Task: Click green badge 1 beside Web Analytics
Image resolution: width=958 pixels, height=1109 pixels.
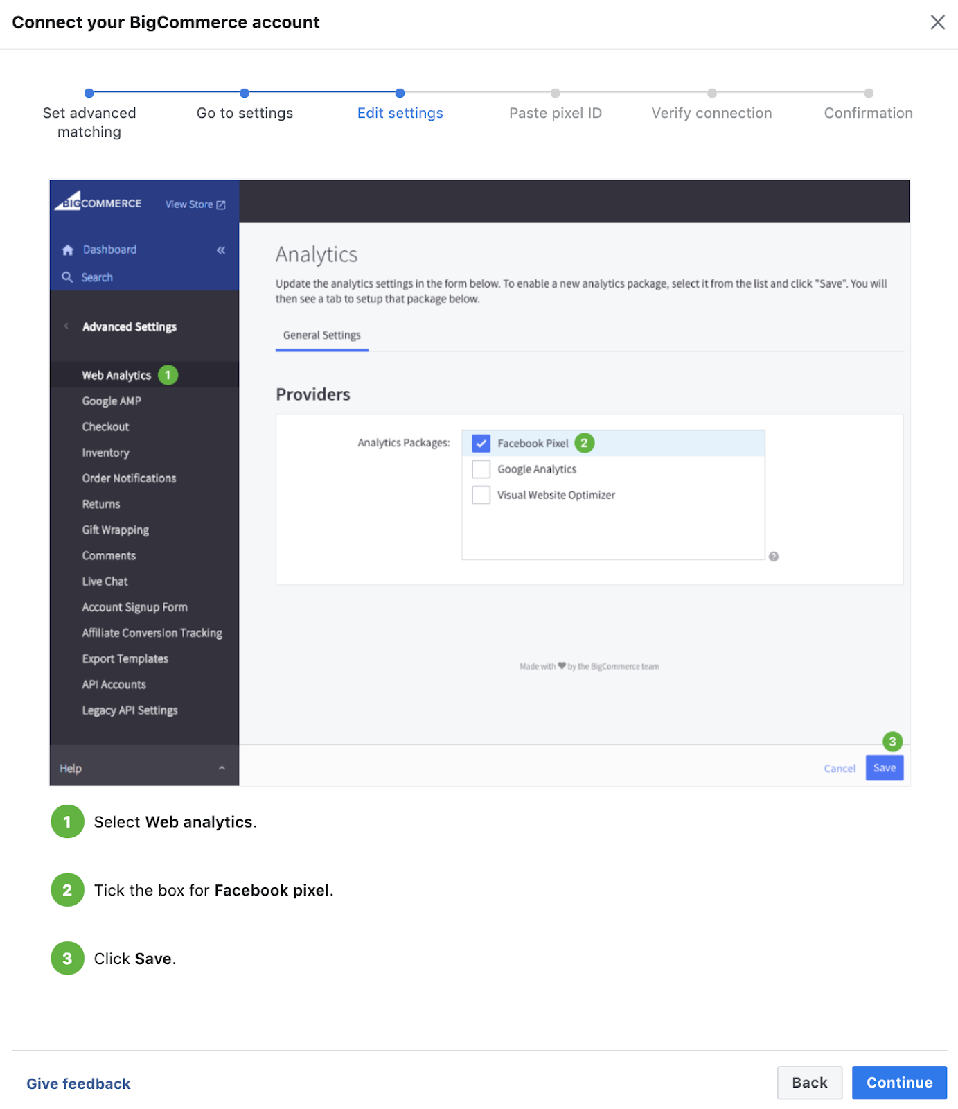Action: 168,375
